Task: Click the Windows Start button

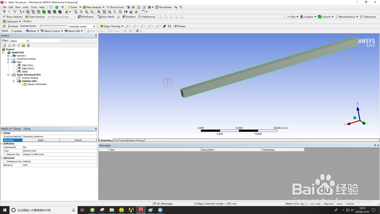Action: pos(5,210)
